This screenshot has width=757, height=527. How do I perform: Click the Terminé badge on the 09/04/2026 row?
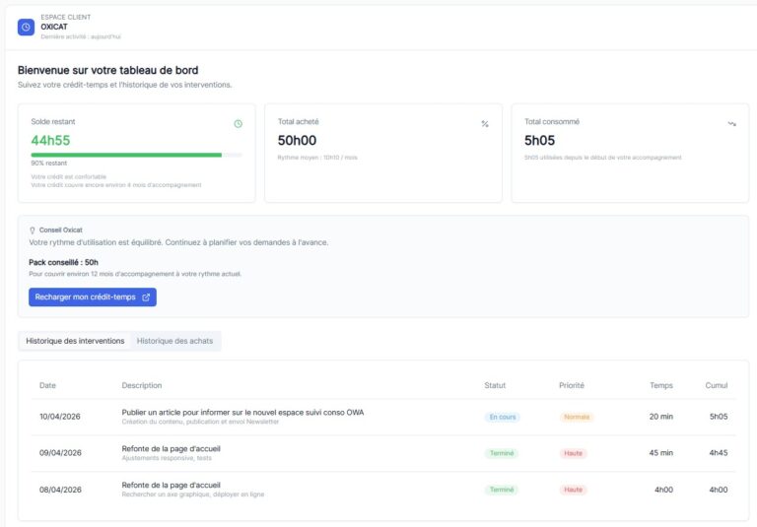(502, 453)
